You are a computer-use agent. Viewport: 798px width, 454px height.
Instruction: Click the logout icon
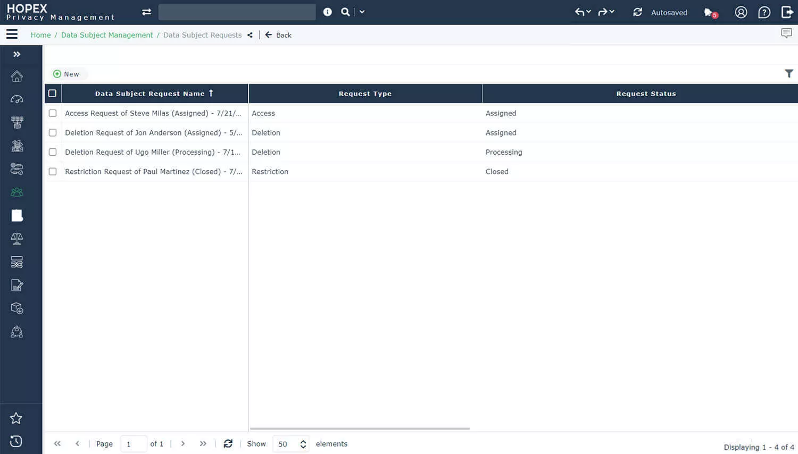pos(787,12)
